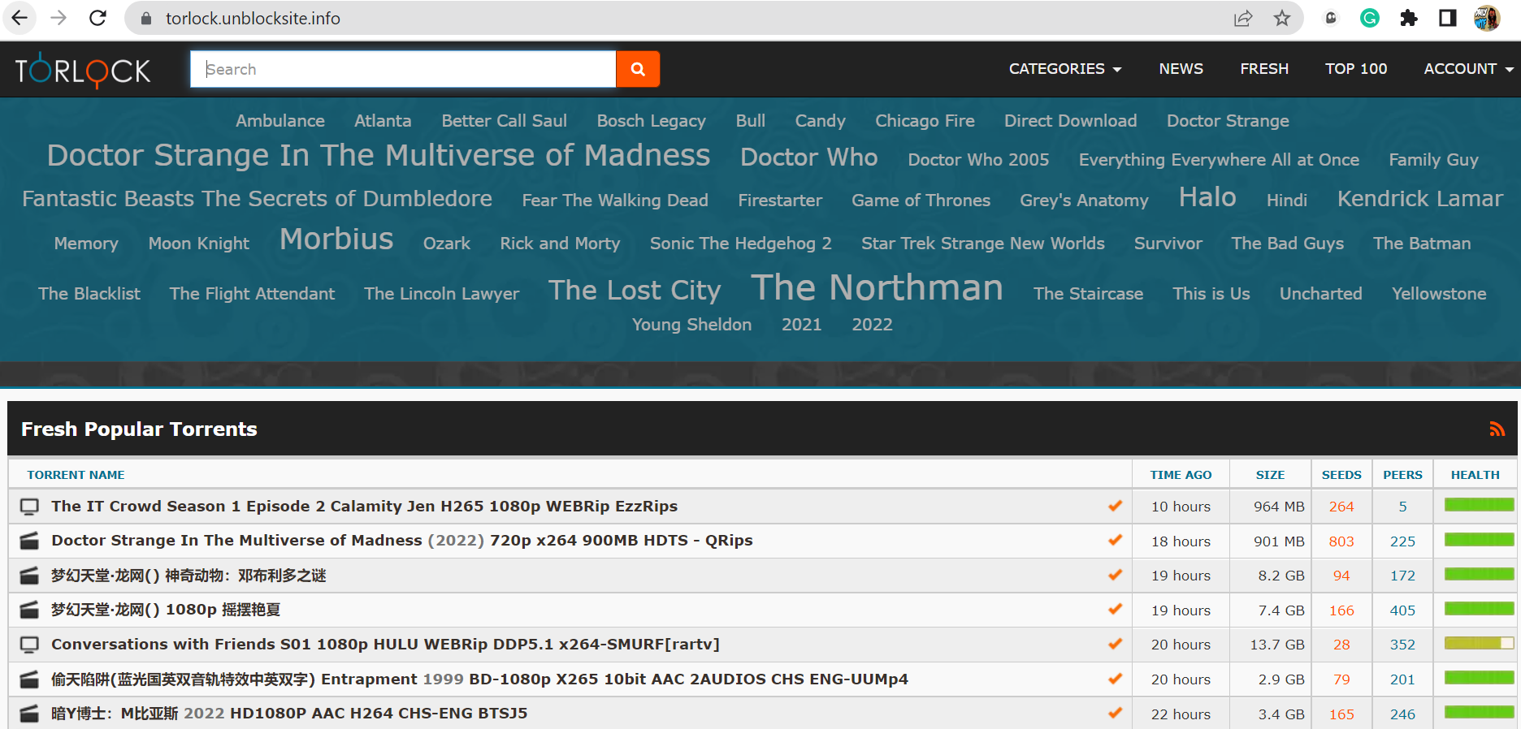The width and height of the screenshot is (1521, 729).
Task: Click the Torlock logo
Action: pyautogui.click(x=83, y=71)
